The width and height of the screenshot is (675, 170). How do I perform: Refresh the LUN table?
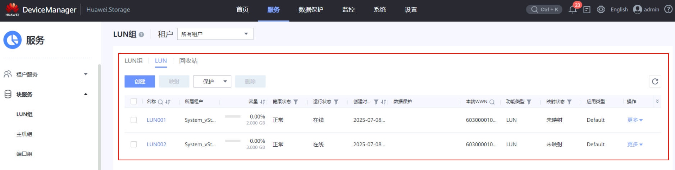tap(655, 82)
